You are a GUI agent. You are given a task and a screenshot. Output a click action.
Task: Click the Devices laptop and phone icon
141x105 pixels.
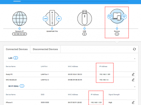pos(117,16)
